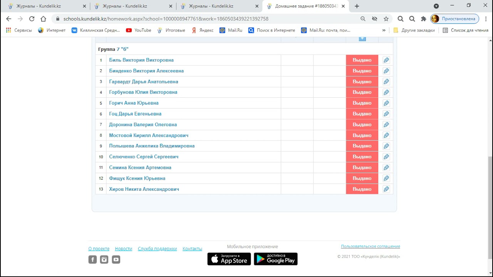Navigate back with browser back arrow
The height and width of the screenshot is (277, 493).
tap(8, 18)
